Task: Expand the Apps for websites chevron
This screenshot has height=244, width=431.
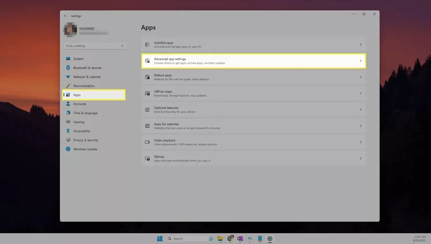Action: (361, 126)
